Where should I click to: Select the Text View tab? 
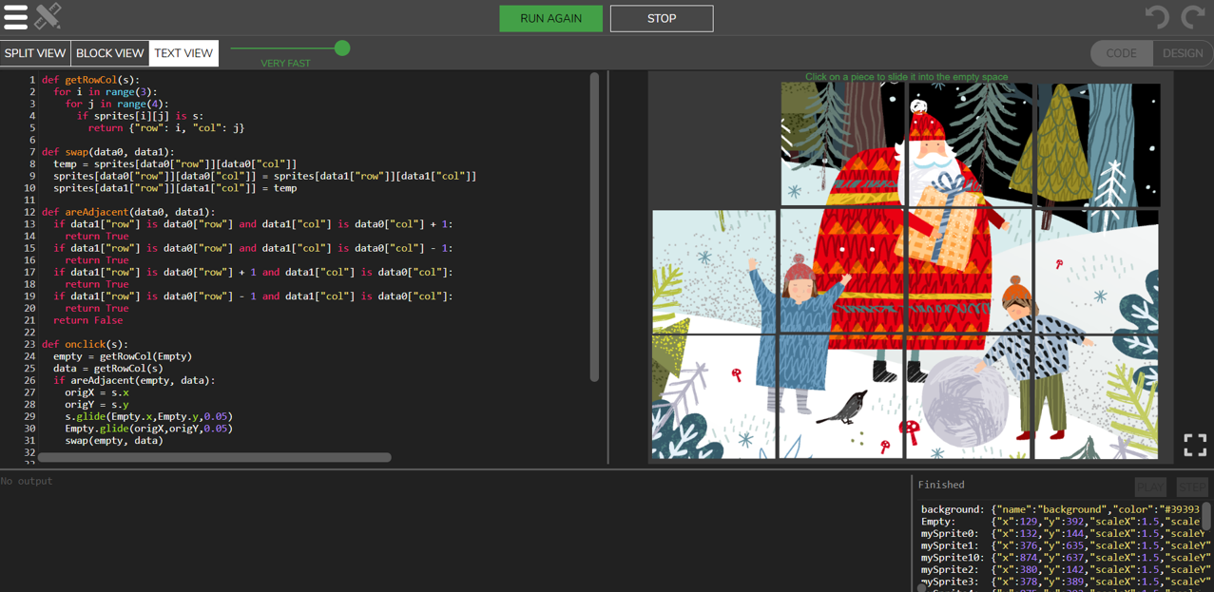[x=183, y=53]
